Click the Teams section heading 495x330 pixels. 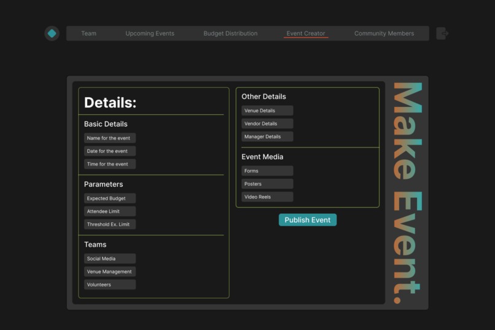click(x=95, y=245)
